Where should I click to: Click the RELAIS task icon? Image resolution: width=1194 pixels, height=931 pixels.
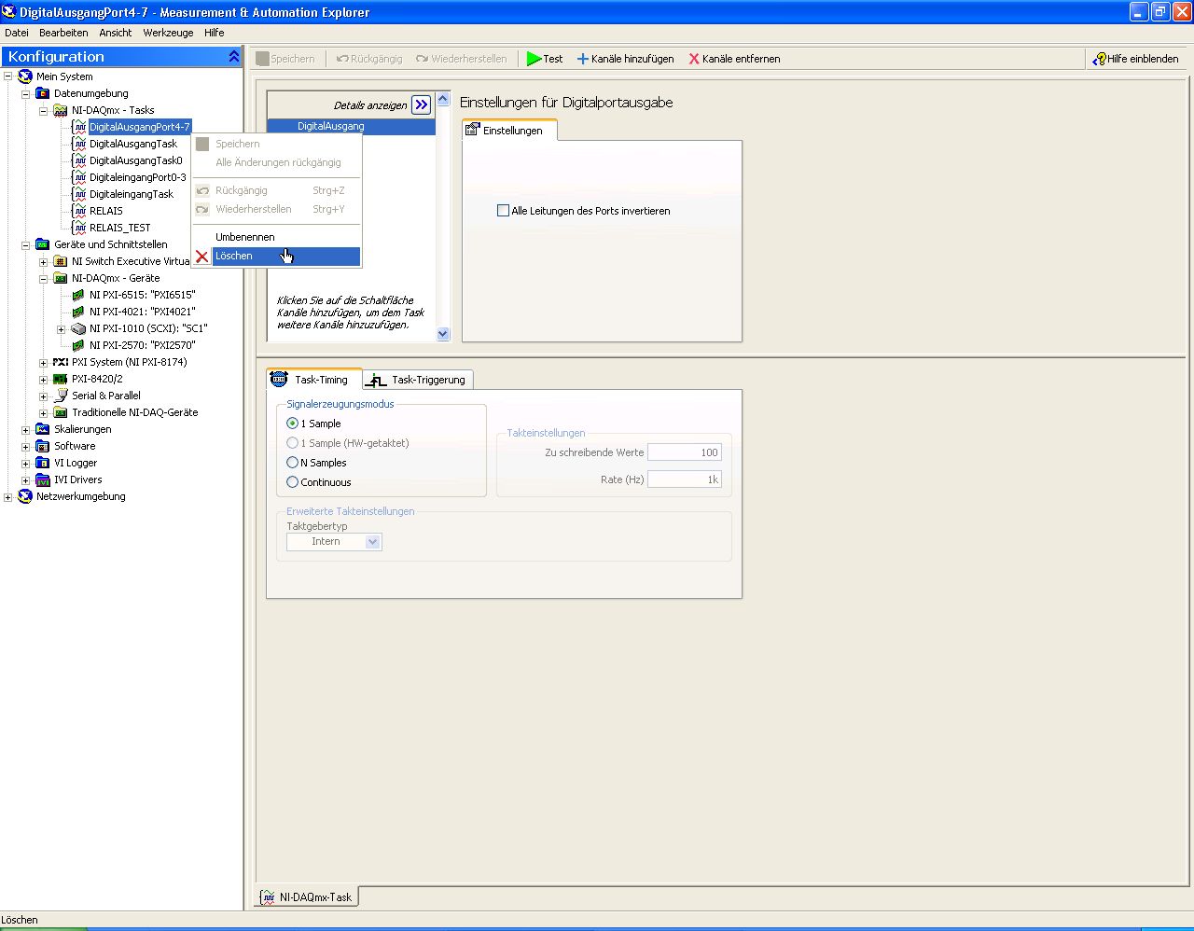pos(79,211)
